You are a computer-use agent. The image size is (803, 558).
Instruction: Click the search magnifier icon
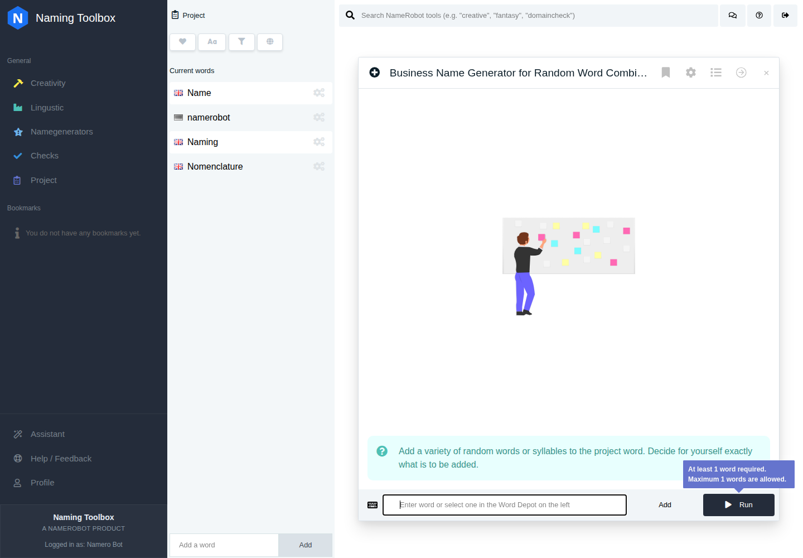(350, 16)
